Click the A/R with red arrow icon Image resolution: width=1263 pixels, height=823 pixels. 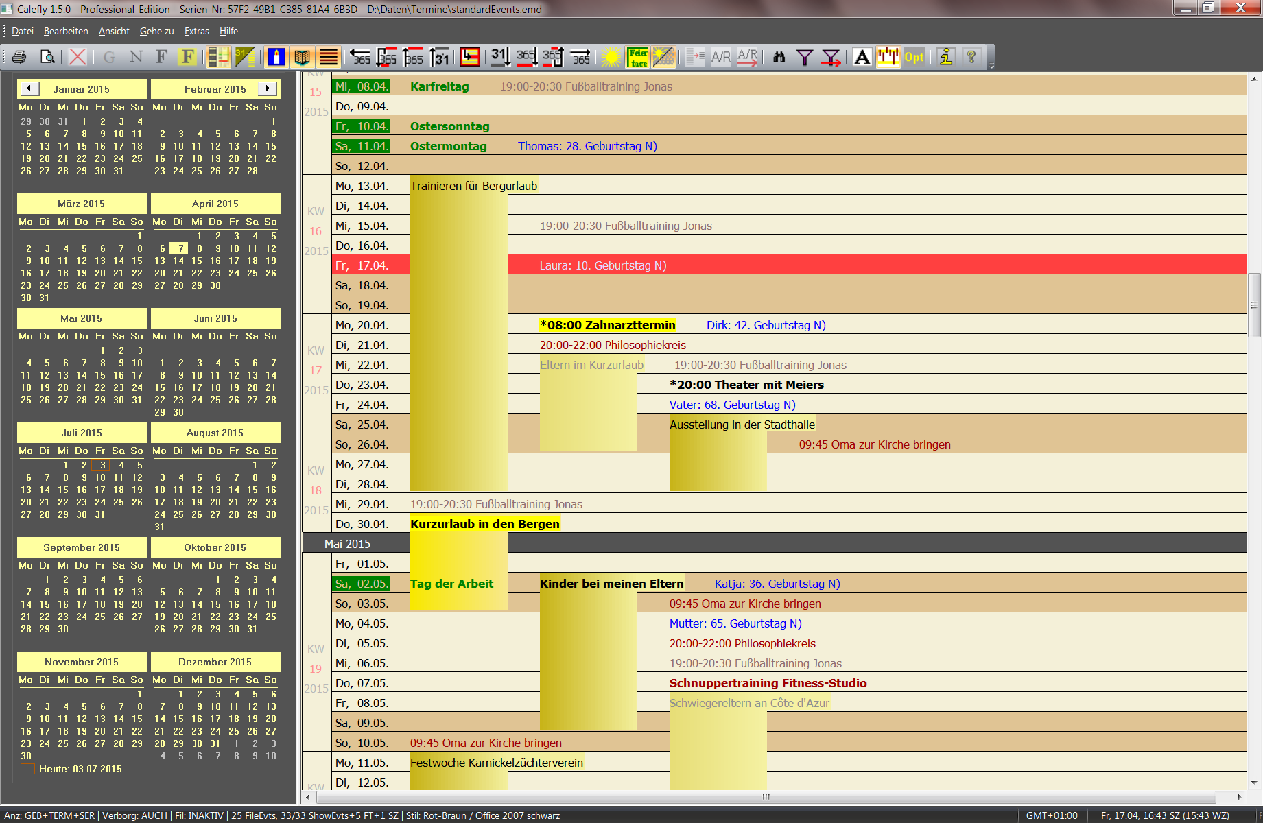[747, 57]
